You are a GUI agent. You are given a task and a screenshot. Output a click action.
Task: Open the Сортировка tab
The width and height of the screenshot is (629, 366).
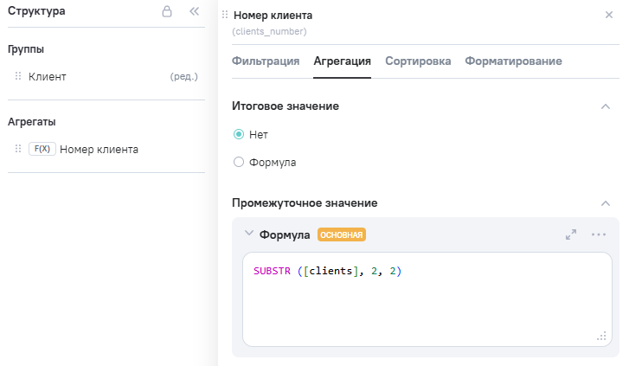pyautogui.click(x=418, y=61)
